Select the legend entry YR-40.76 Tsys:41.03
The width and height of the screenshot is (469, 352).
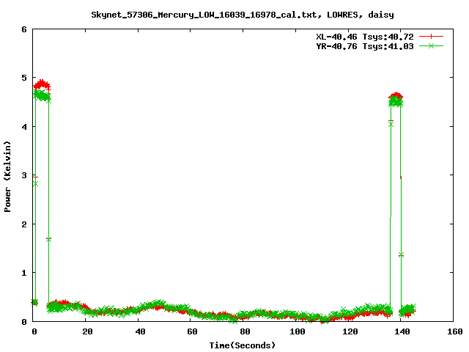tap(365, 46)
